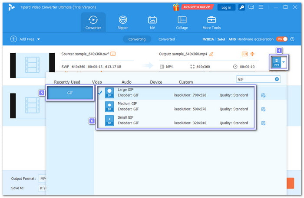Viewport: 304px width, 198px height.
Task: Switch to the Converted tab
Action: coord(166,39)
